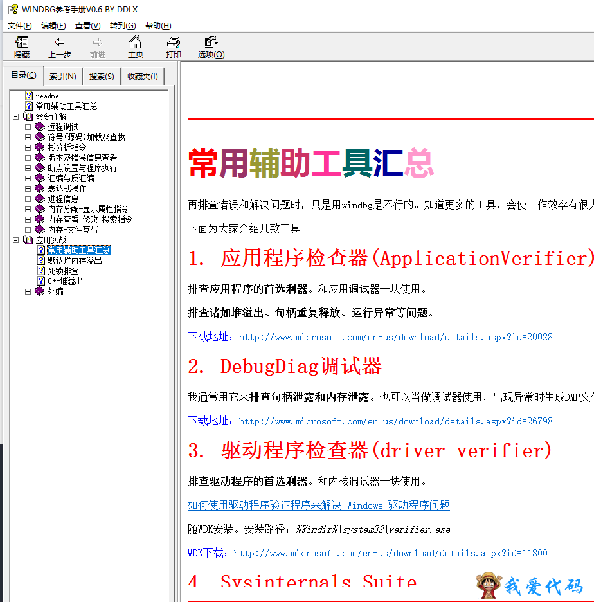Expand the 远程调试 node
This screenshot has width=594, height=602.
point(28,127)
